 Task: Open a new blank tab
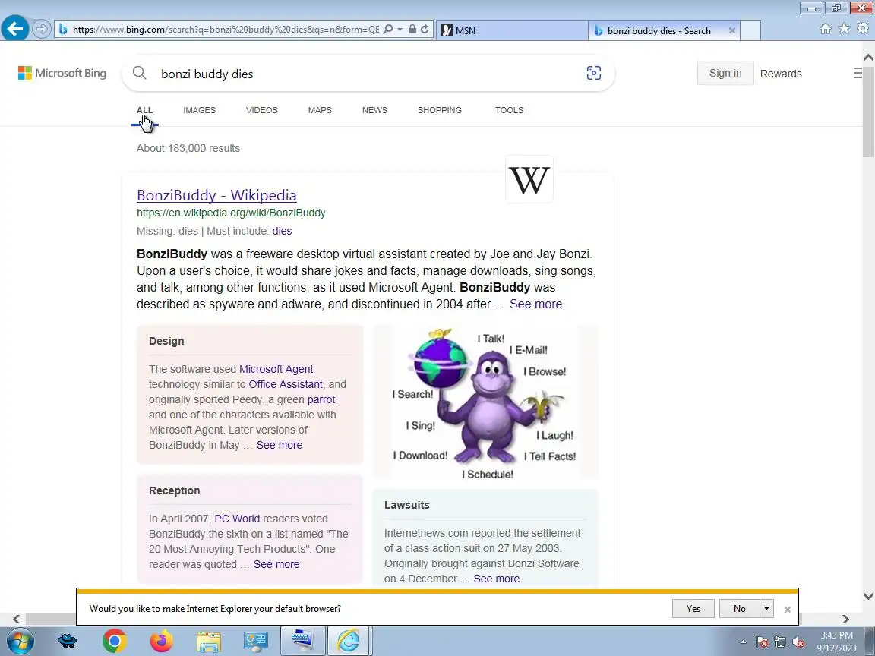[x=750, y=30]
